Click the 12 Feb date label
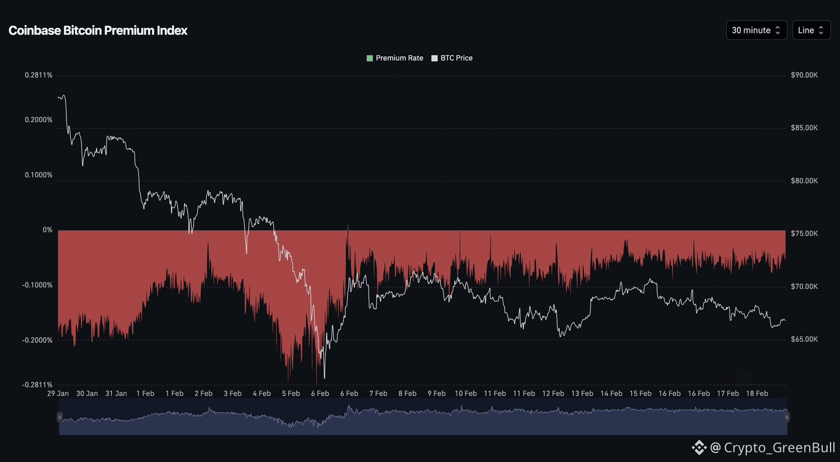 [x=553, y=393]
